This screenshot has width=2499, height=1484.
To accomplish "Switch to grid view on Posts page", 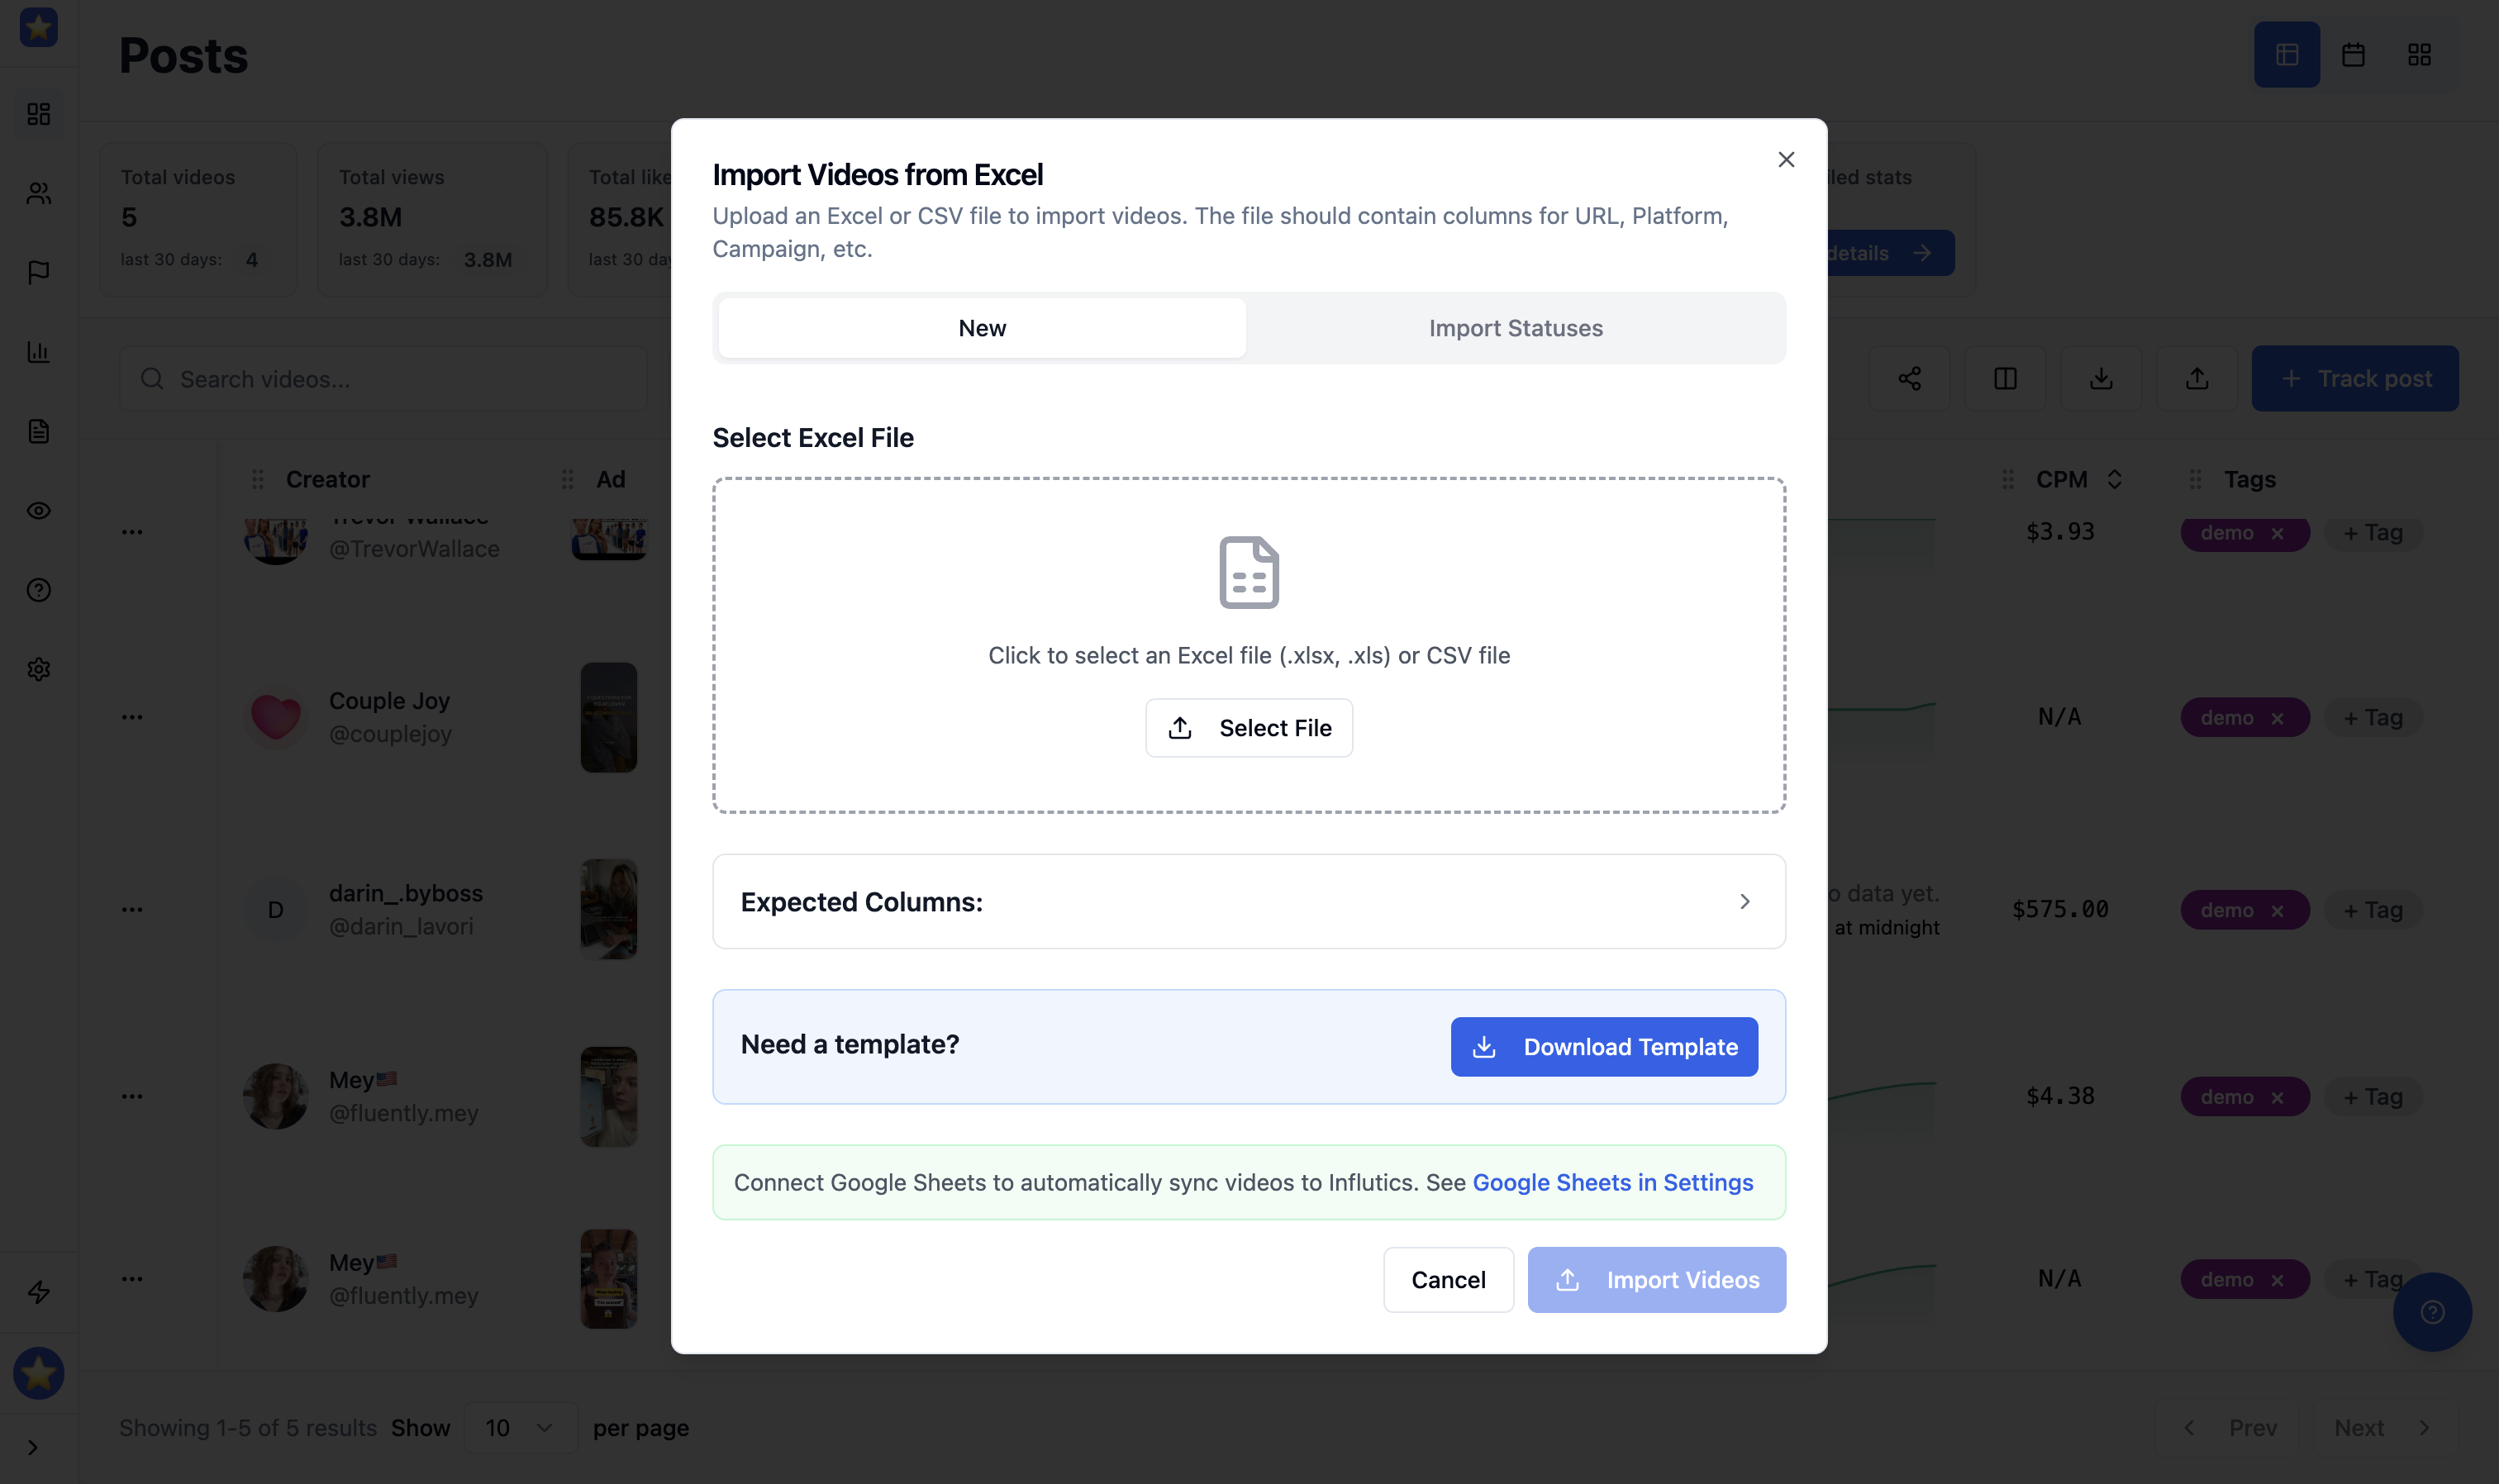I will pos(2419,54).
